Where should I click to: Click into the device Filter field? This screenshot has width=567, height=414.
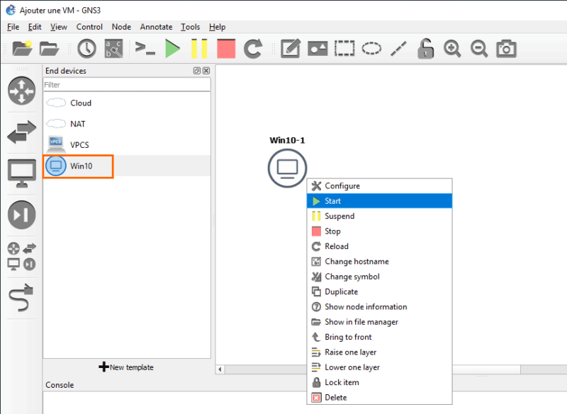pyautogui.click(x=126, y=85)
